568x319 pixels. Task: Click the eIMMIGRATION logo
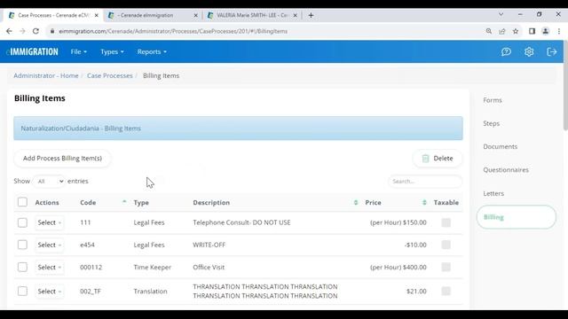coord(32,51)
